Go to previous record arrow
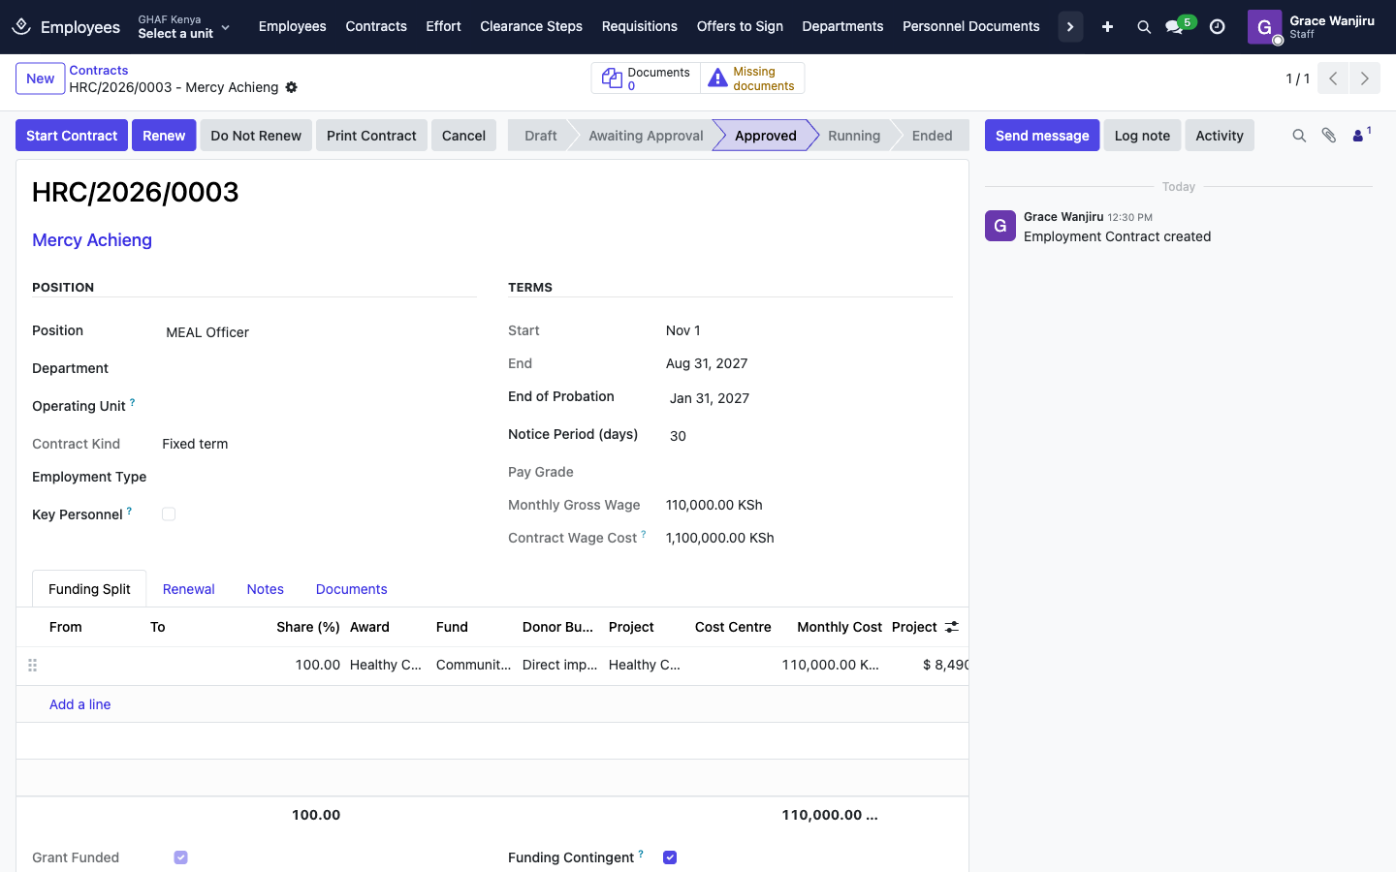Image resolution: width=1396 pixels, height=872 pixels. pyautogui.click(x=1333, y=78)
